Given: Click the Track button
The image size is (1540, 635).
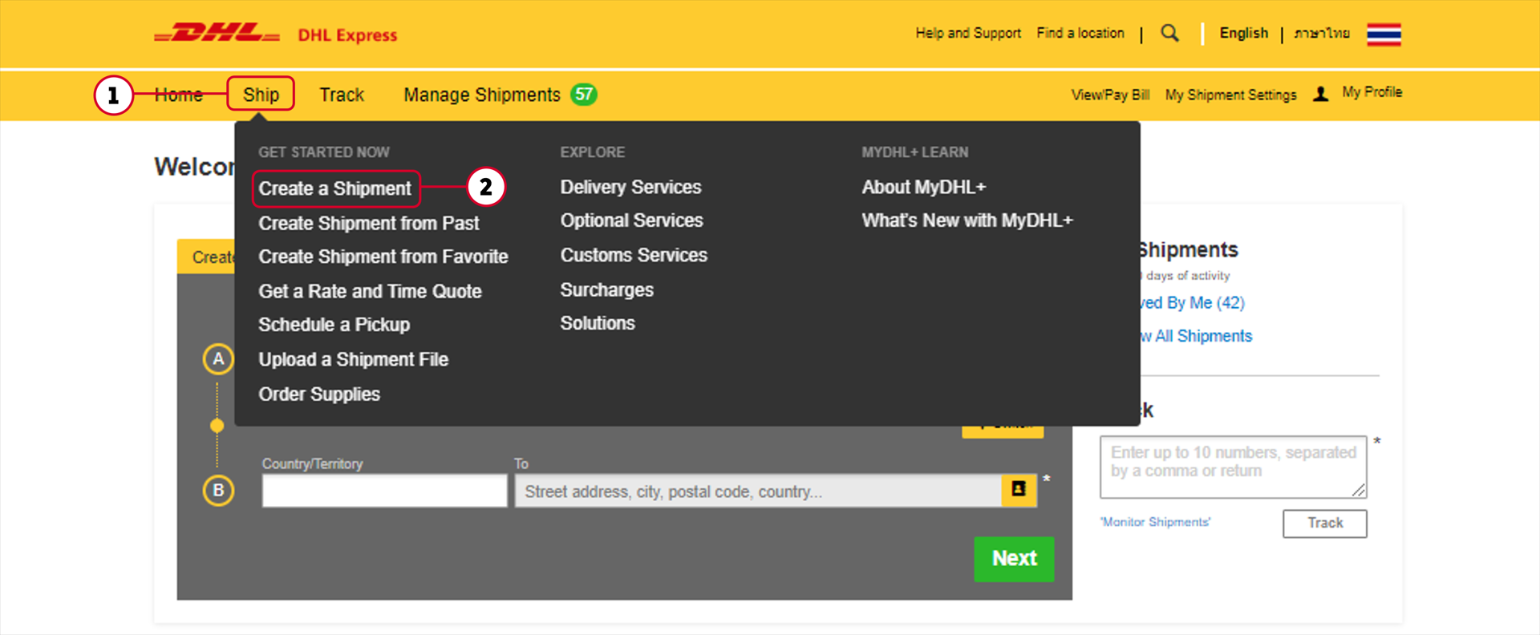Looking at the screenshot, I should (1325, 523).
